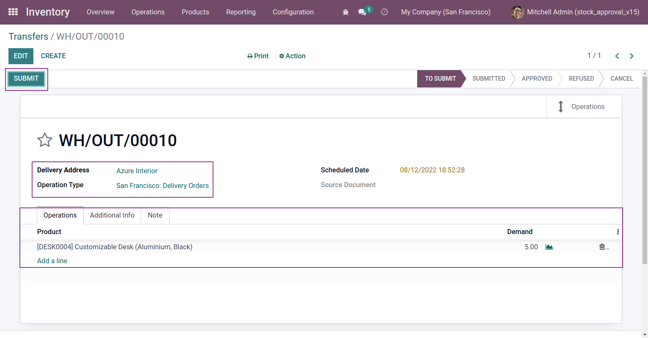This screenshot has height=338, width=648.
Task: Go to next record arrow
Action: (x=632, y=56)
